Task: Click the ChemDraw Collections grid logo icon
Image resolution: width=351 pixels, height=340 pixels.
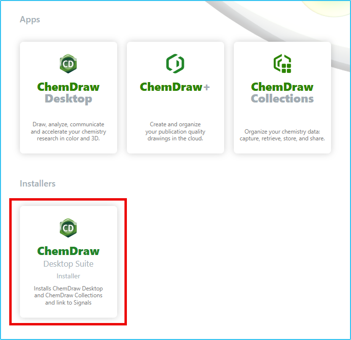Action: point(282,64)
